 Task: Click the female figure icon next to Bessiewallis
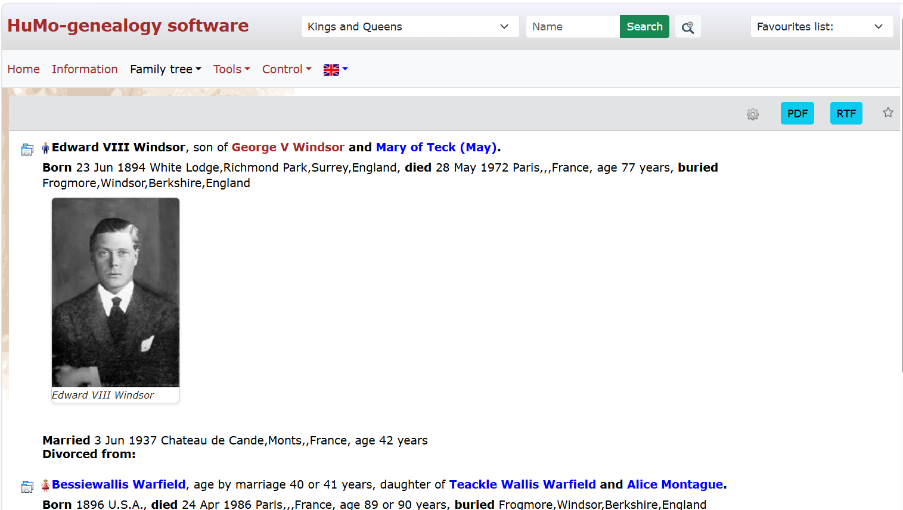tap(45, 486)
